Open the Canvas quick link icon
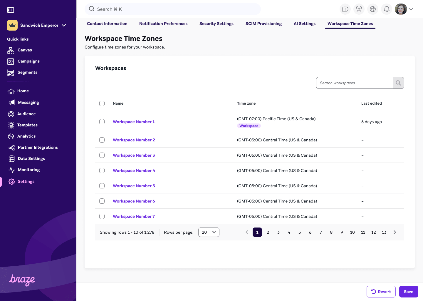 pos(10,50)
